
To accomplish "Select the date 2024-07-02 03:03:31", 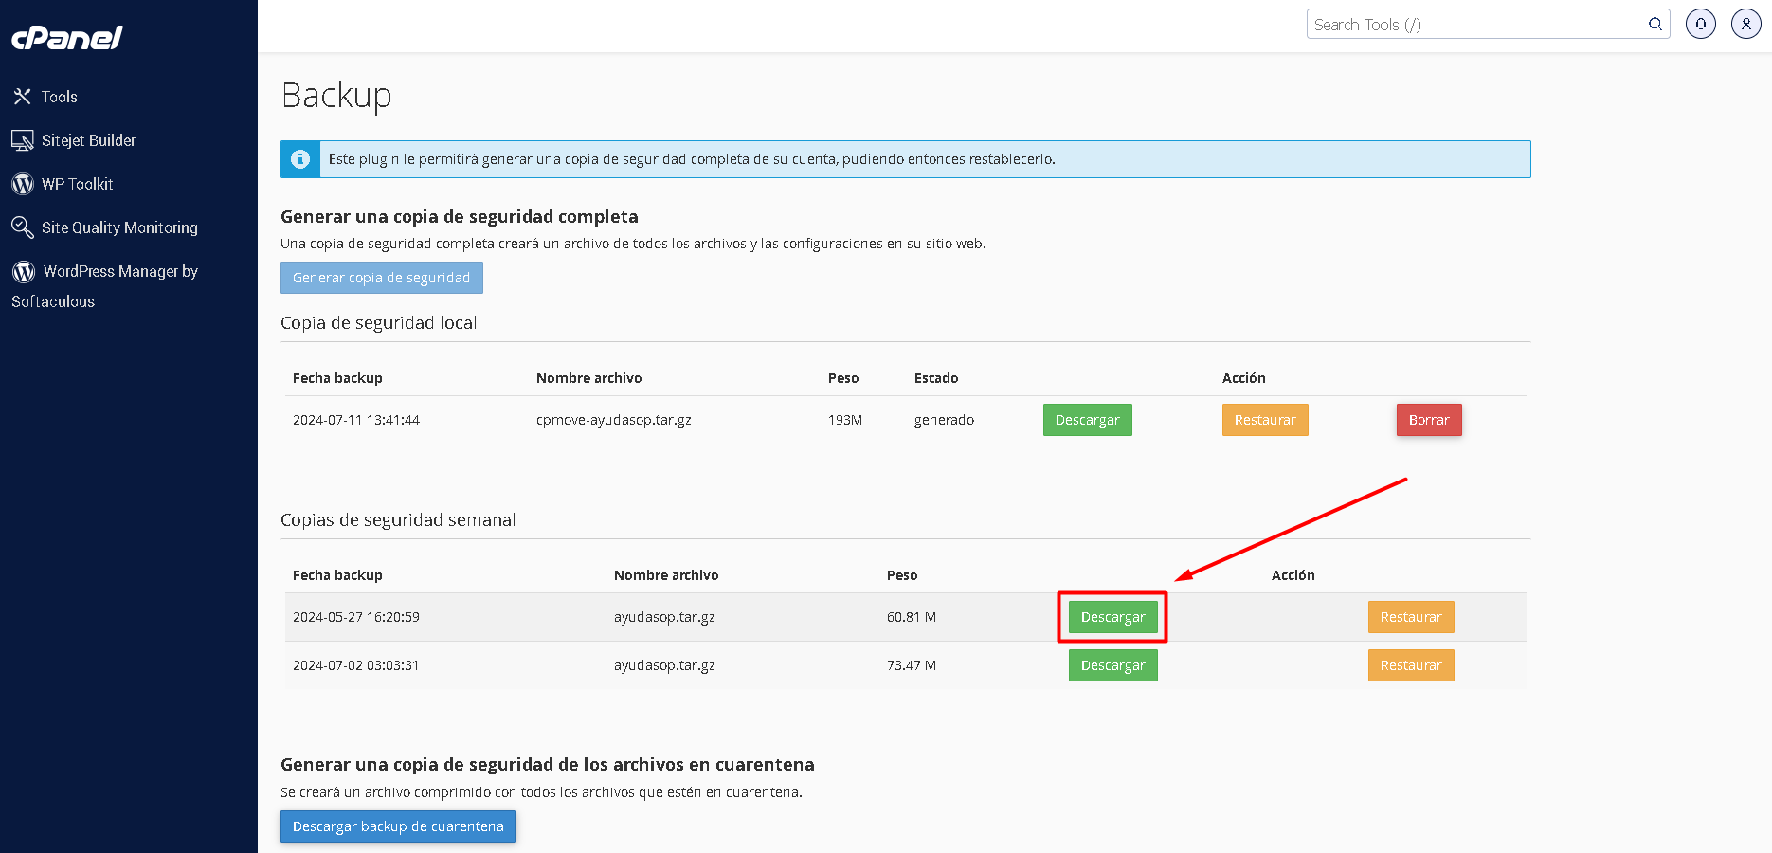I will pos(356,665).
